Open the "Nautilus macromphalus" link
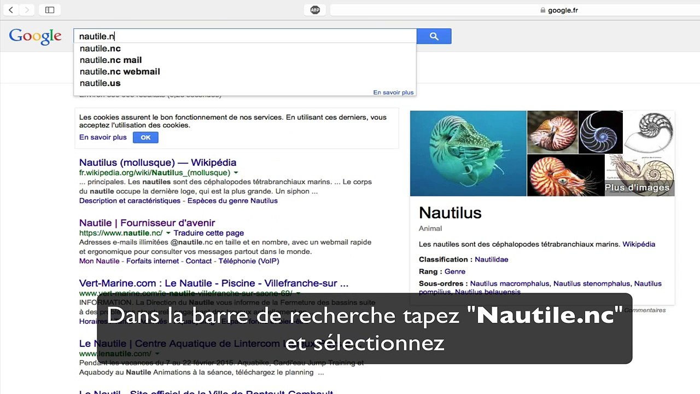 (510, 283)
